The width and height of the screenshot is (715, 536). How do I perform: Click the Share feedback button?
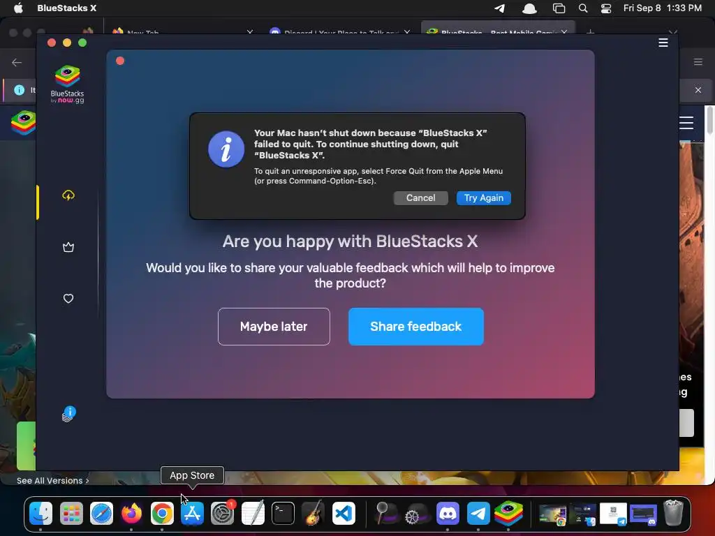point(416,327)
